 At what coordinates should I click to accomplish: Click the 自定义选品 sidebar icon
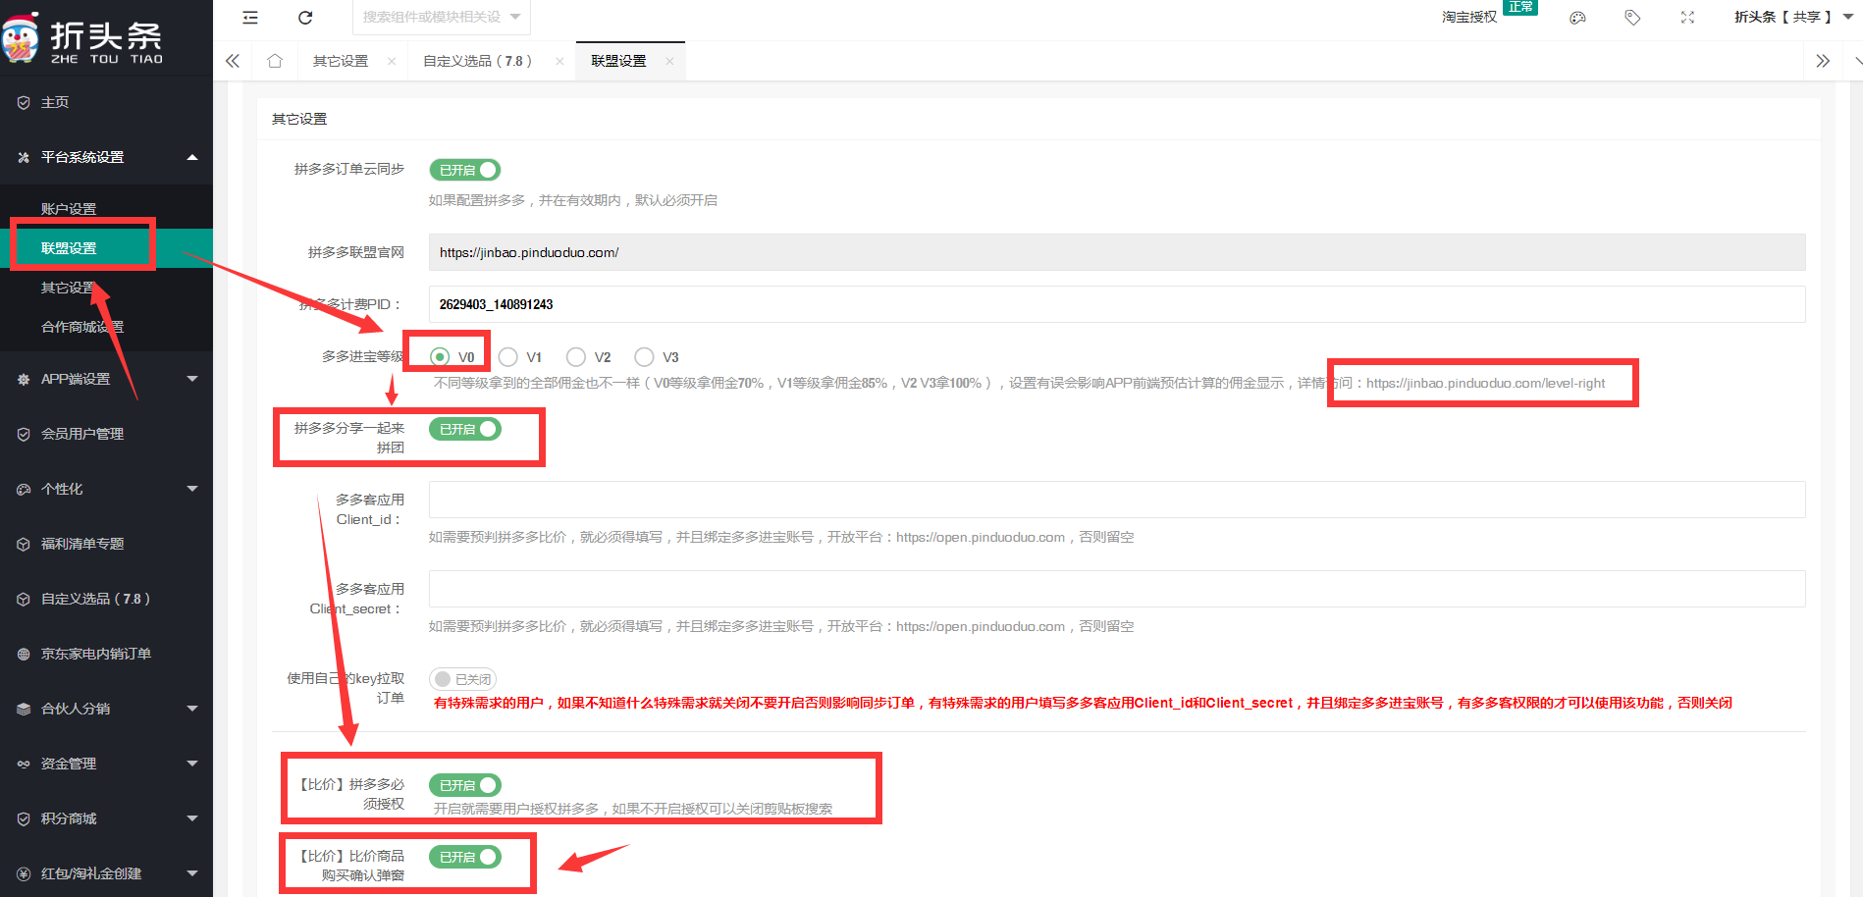pyautogui.click(x=24, y=599)
